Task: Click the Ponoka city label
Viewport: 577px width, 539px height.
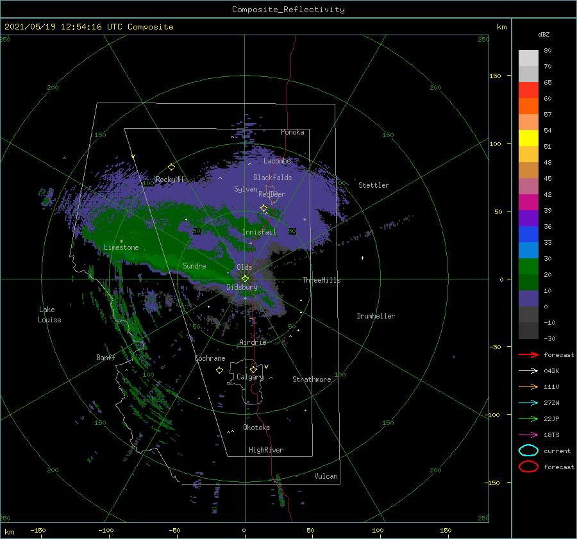Action: tap(292, 132)
